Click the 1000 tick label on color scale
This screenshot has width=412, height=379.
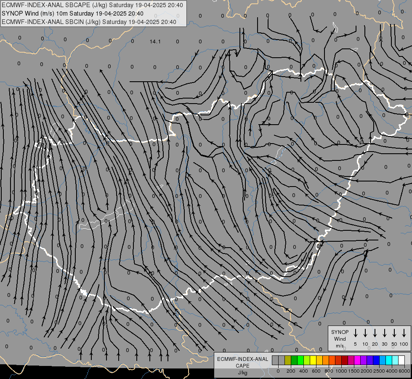[341, 371]
